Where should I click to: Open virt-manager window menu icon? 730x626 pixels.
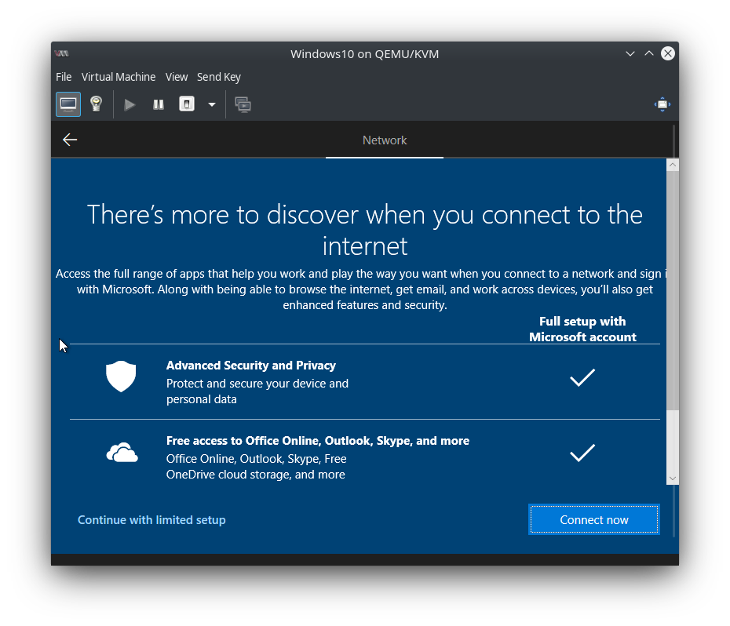point(62,54)
